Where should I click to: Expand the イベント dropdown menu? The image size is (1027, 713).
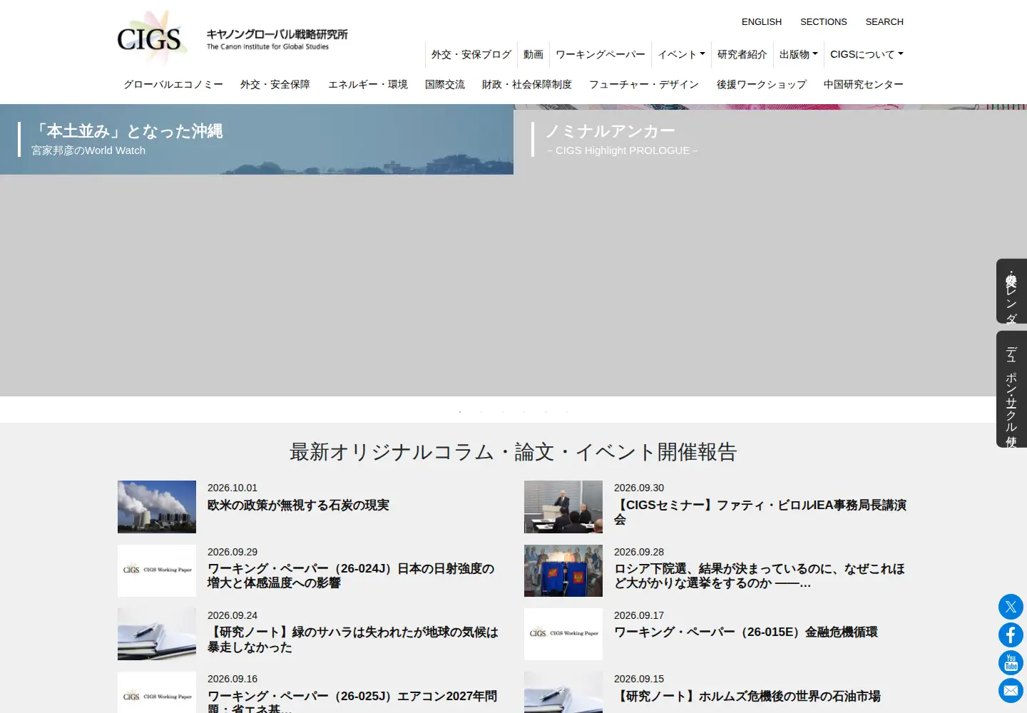pos(681,54)
